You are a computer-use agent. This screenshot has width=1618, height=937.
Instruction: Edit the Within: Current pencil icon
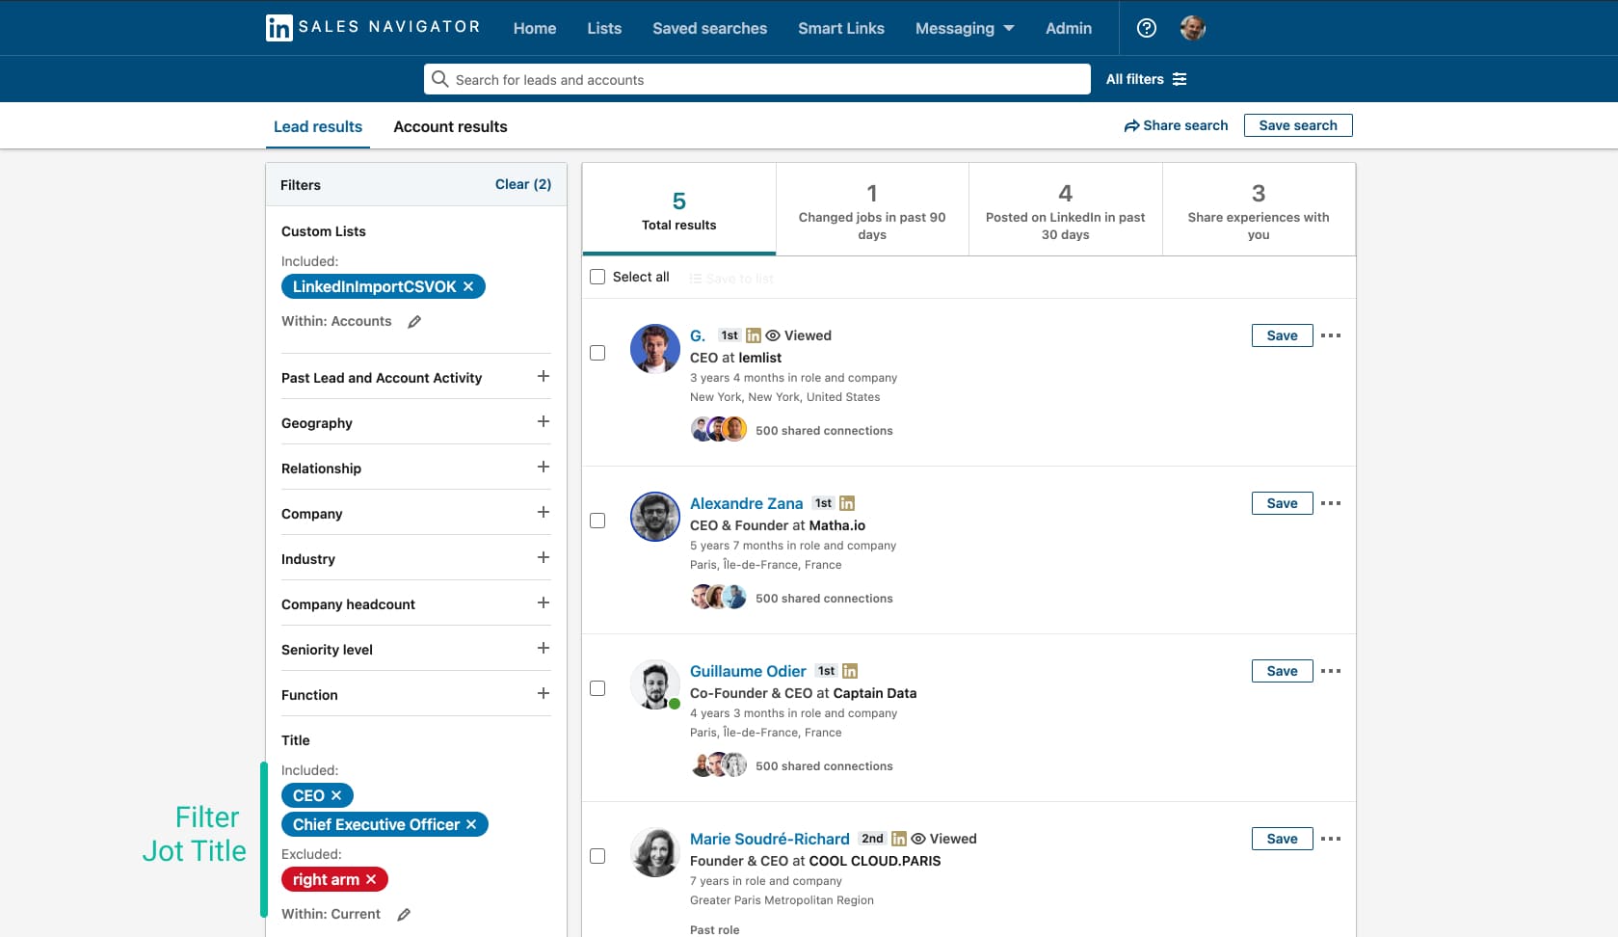(x=404, y=915)
